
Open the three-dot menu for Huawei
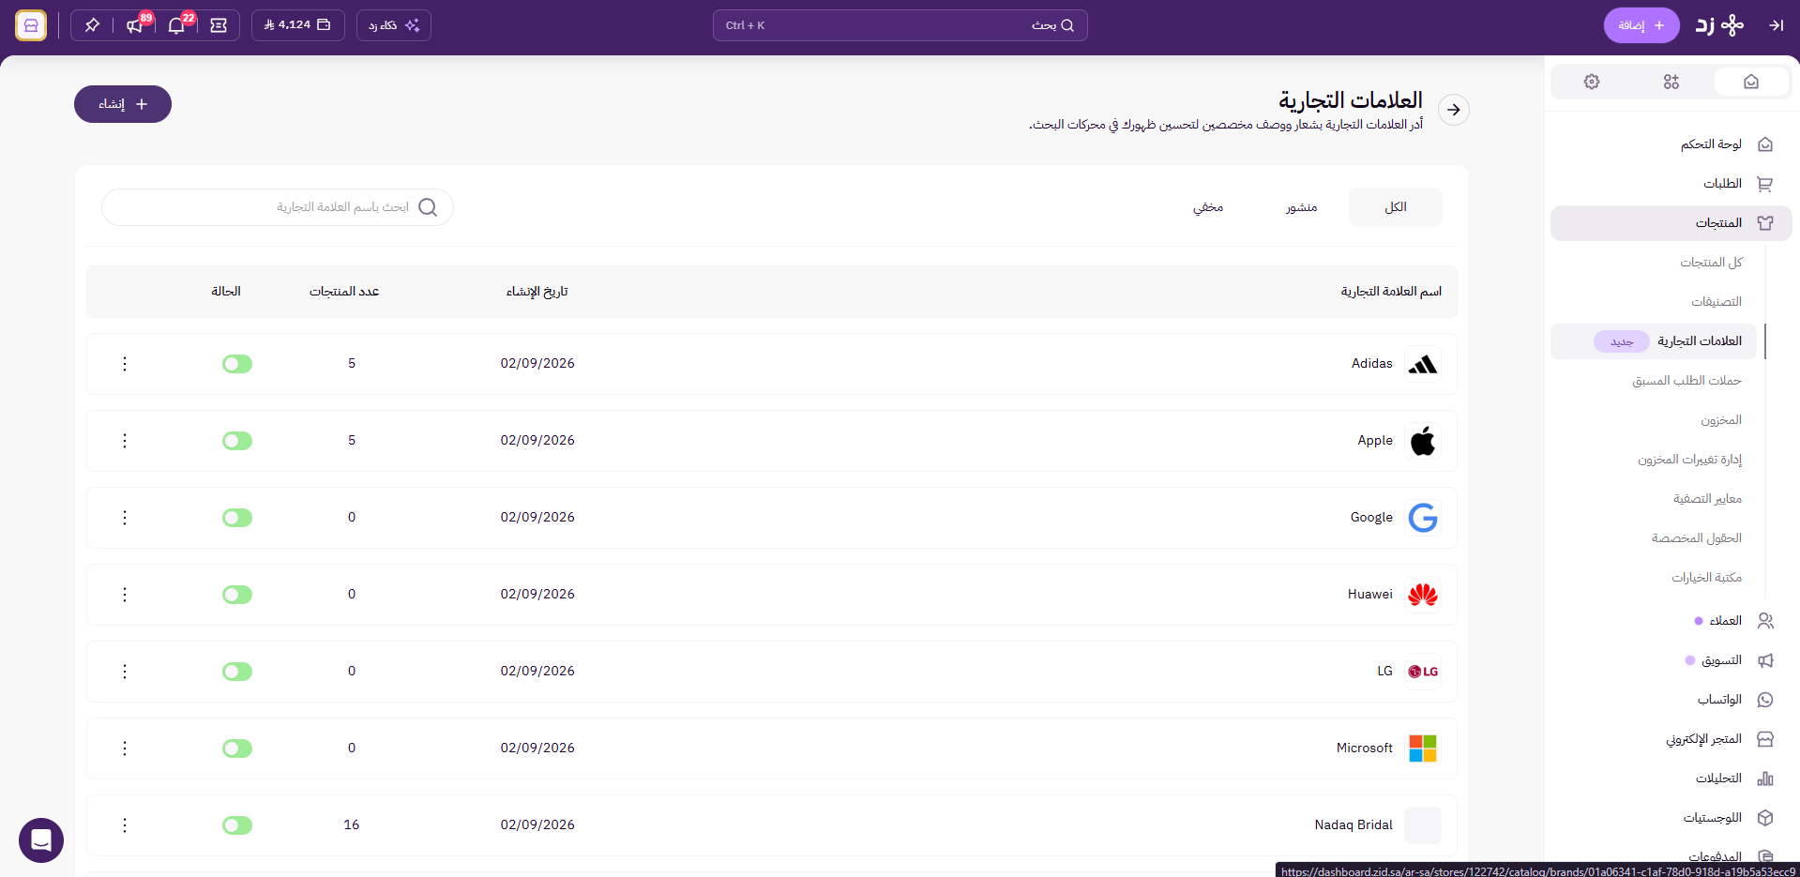[x=125, y=595]
